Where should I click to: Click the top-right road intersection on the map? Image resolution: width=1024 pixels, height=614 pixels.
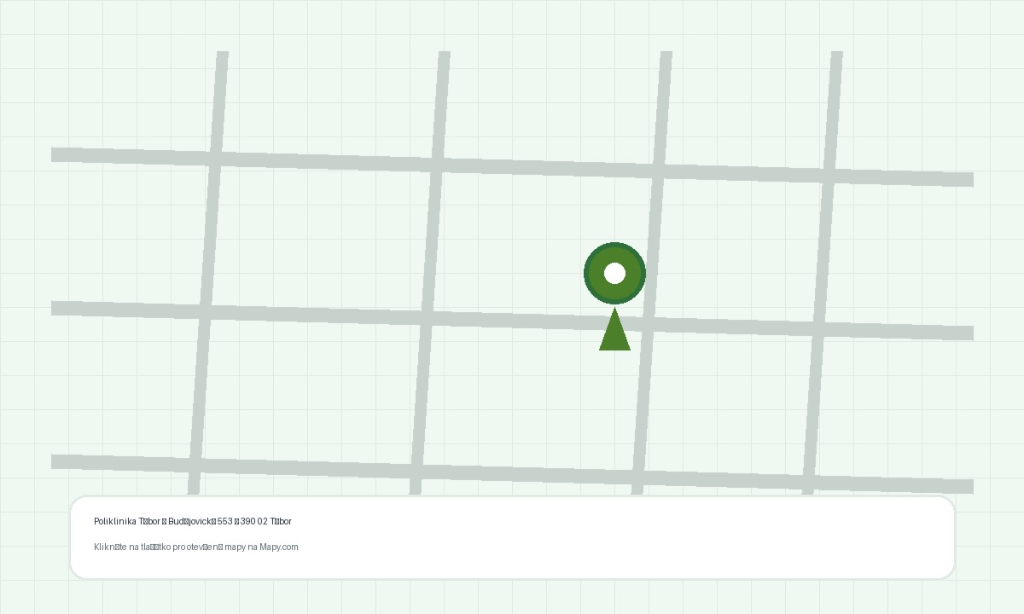pos(829,175)
